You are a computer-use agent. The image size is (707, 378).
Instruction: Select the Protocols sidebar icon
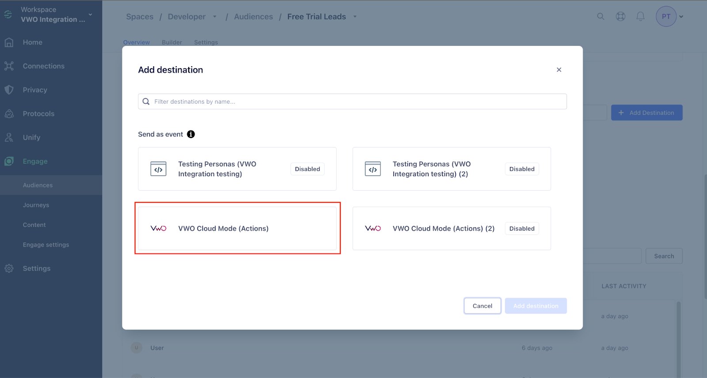pos(9,113)
